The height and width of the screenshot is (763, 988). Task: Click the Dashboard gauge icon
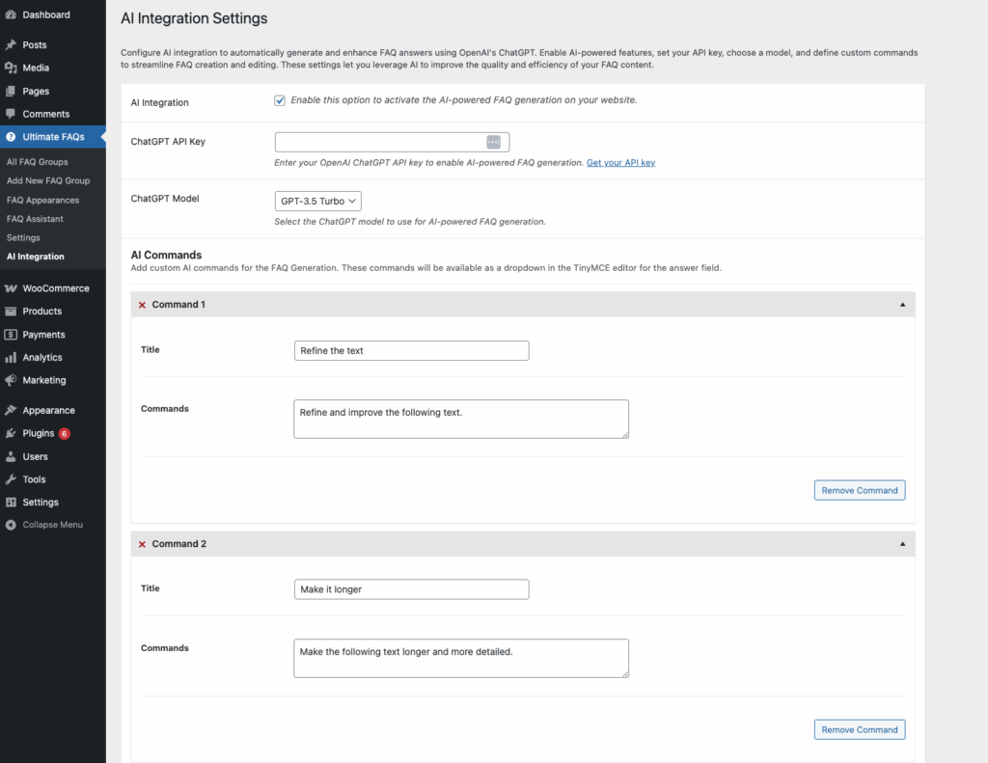tap(11, 14)
